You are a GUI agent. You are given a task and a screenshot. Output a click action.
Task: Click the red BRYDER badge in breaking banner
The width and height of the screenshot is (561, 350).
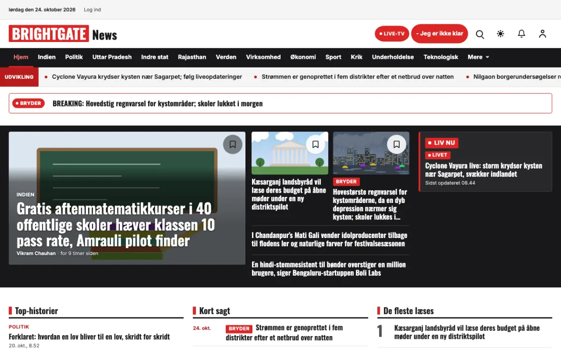pos(28,103)
